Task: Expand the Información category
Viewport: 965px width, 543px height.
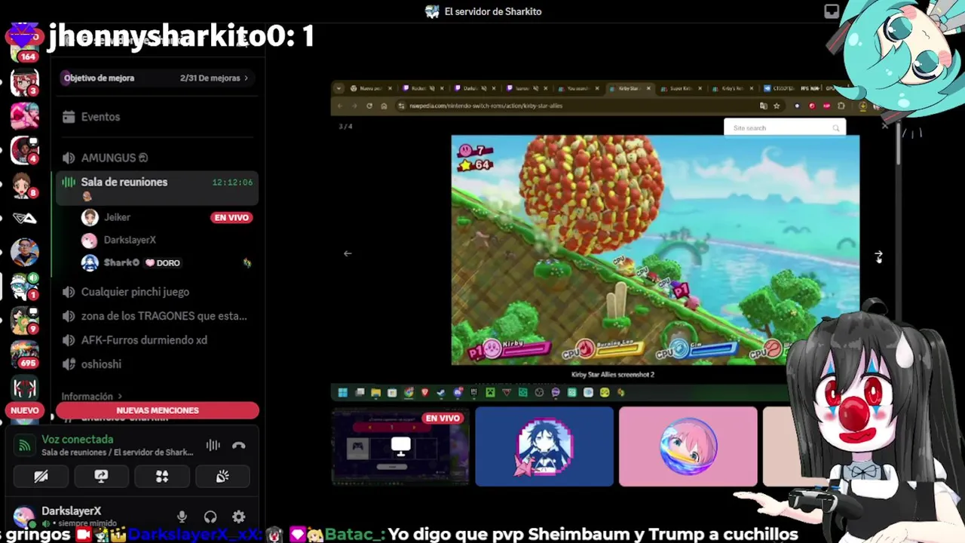Action: (91, 396)
